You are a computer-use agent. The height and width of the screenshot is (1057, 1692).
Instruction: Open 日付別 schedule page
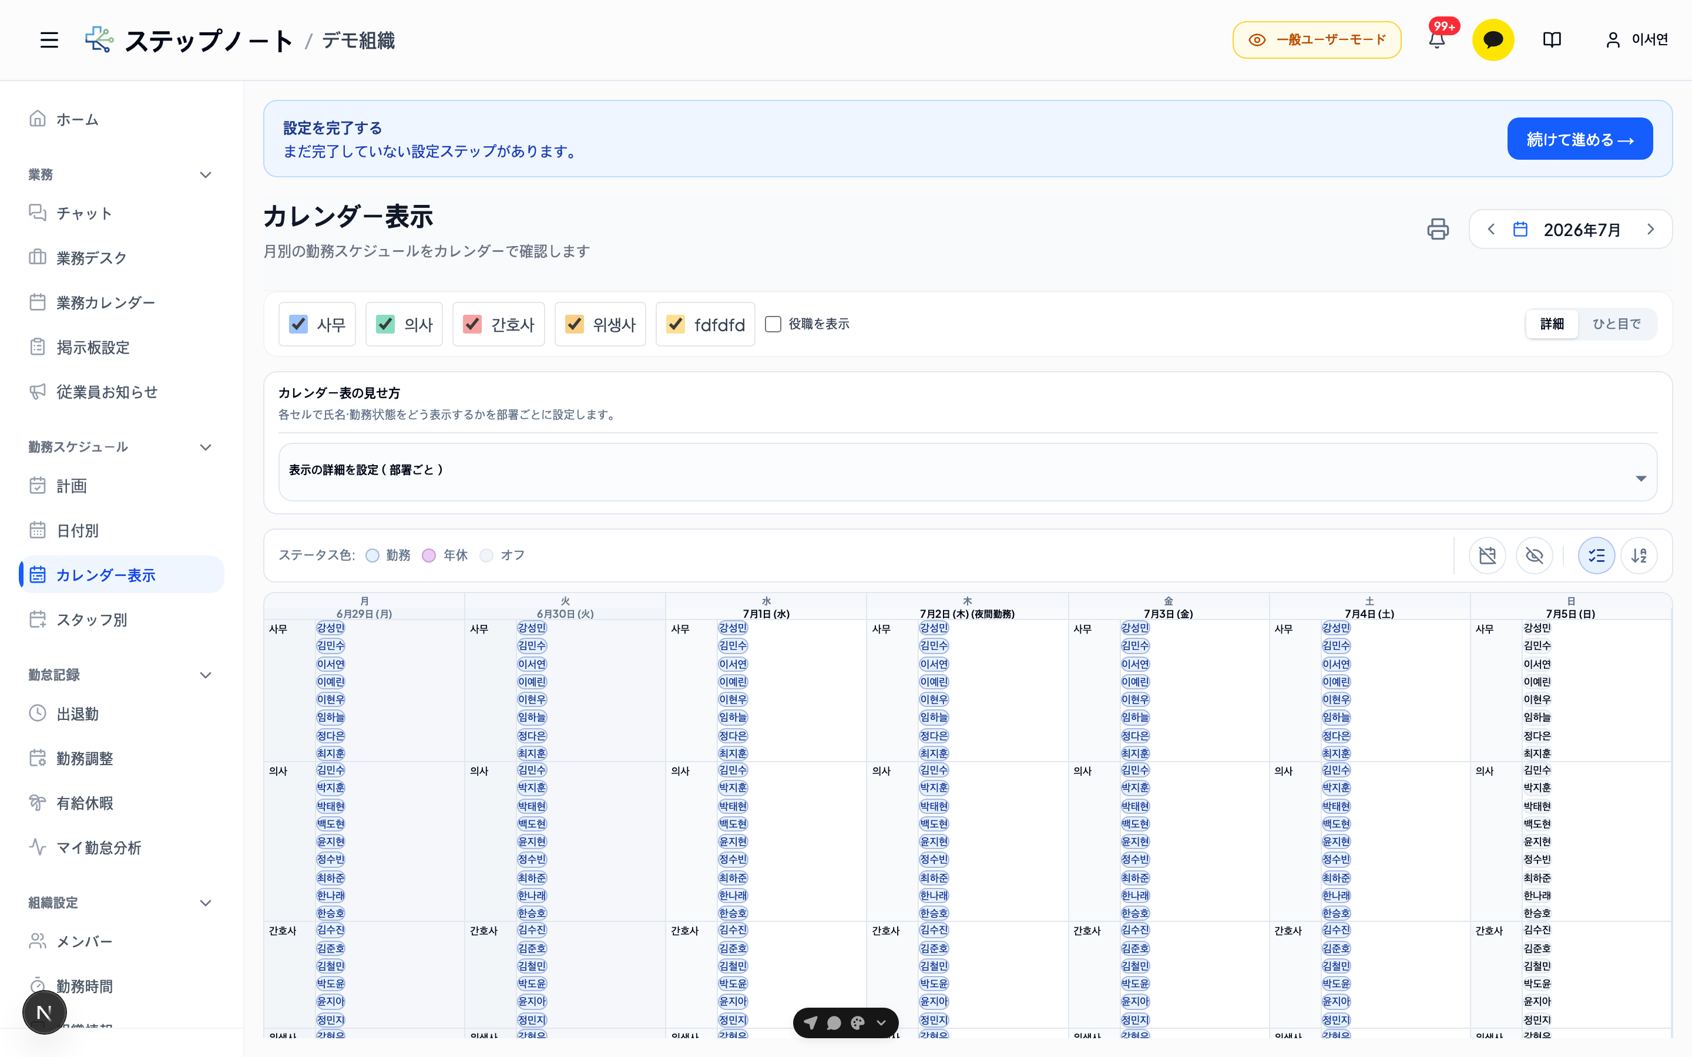pyautogui.click(x=122, y=531)
